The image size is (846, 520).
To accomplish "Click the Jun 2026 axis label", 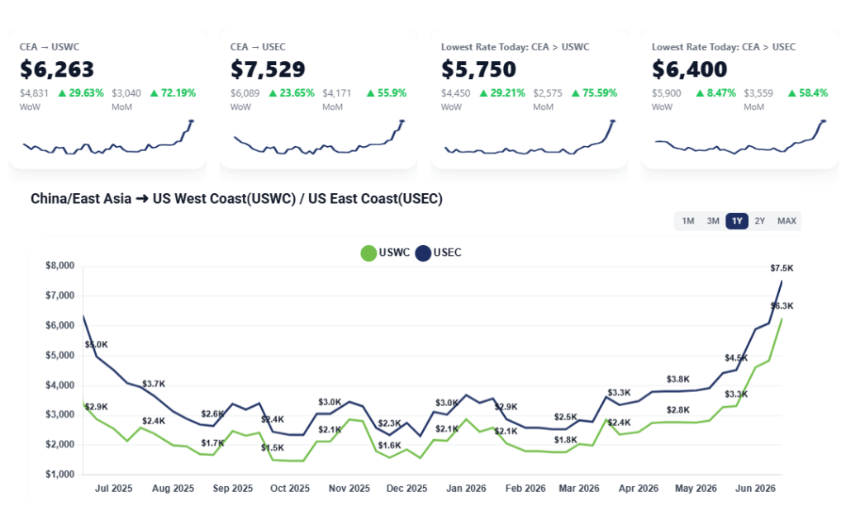I will [x=755, y=488].
